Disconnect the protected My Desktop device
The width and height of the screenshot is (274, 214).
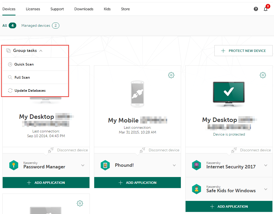click(x=255, y=150)
